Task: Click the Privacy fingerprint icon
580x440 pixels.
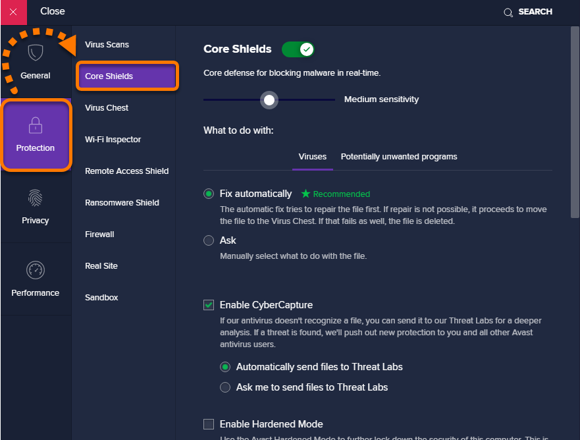Action: pos(36,198)
